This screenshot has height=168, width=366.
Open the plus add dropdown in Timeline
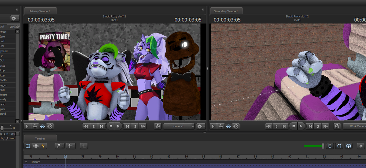tap(71, 146)
